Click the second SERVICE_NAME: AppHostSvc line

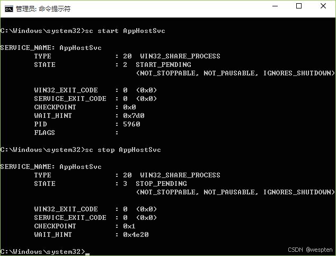click(x=51, y=167)
